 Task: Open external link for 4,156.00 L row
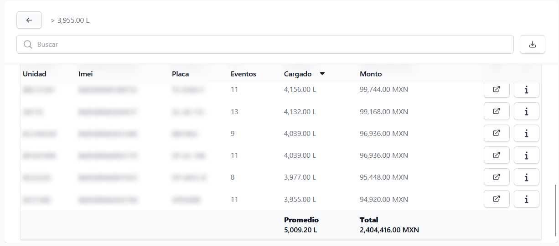[497, 90]
